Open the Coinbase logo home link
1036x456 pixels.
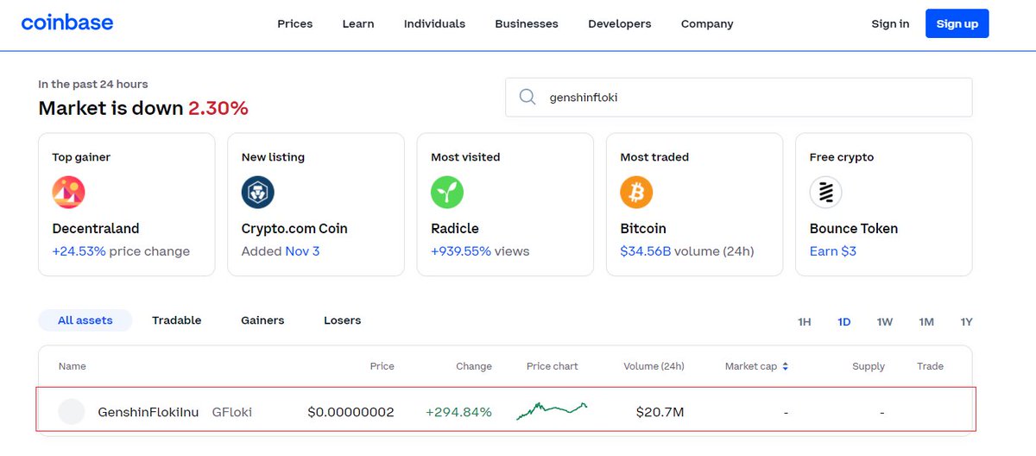point(67,22)
